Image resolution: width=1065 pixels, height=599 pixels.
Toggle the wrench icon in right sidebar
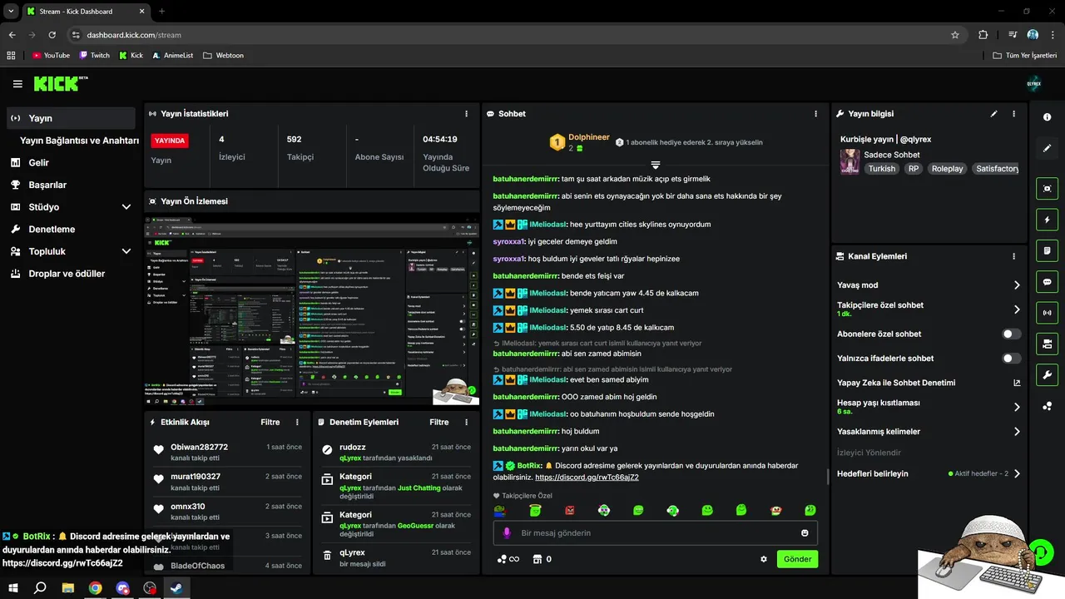point(1047,374)
